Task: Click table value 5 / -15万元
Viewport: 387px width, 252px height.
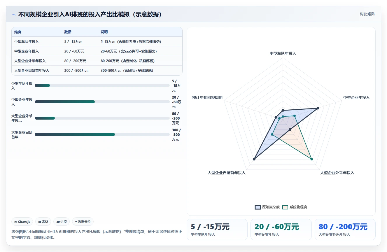Action: pos(73,42)
